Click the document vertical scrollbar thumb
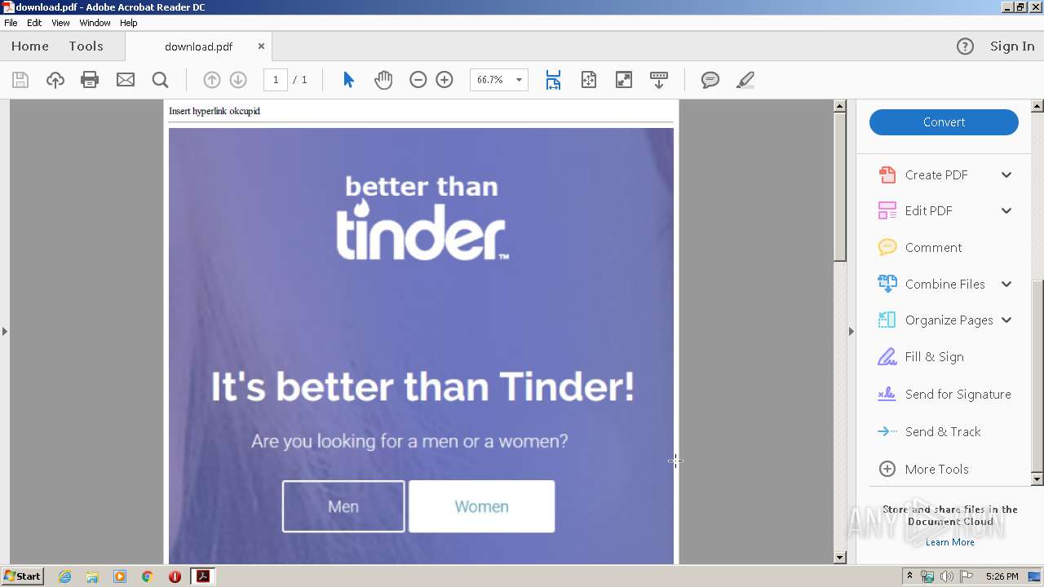This screenshot has width=1044, height=587. [840, 187]
